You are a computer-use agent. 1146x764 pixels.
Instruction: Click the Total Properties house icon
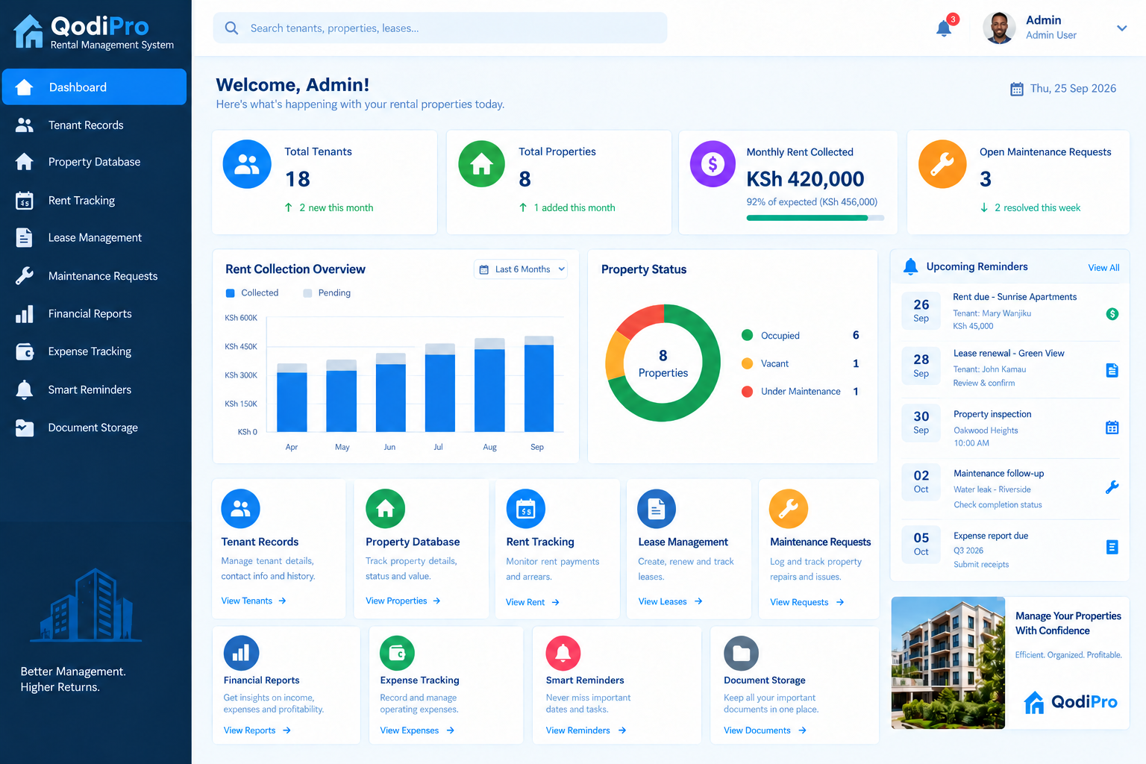pos(481,164)
